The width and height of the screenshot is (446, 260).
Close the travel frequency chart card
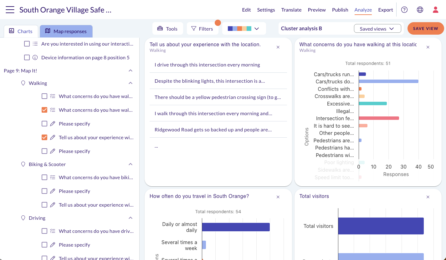[x=278, y=197]
